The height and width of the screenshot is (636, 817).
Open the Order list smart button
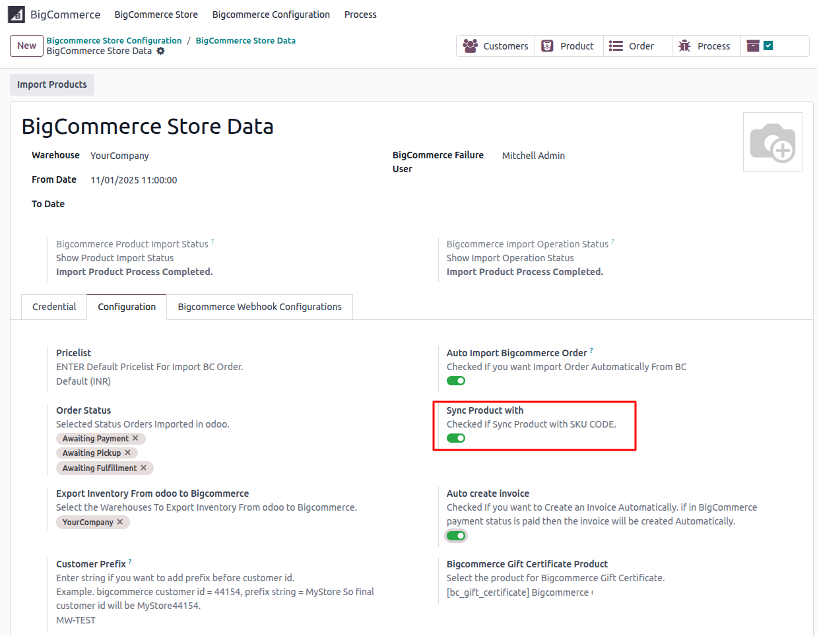click(637, 46)
